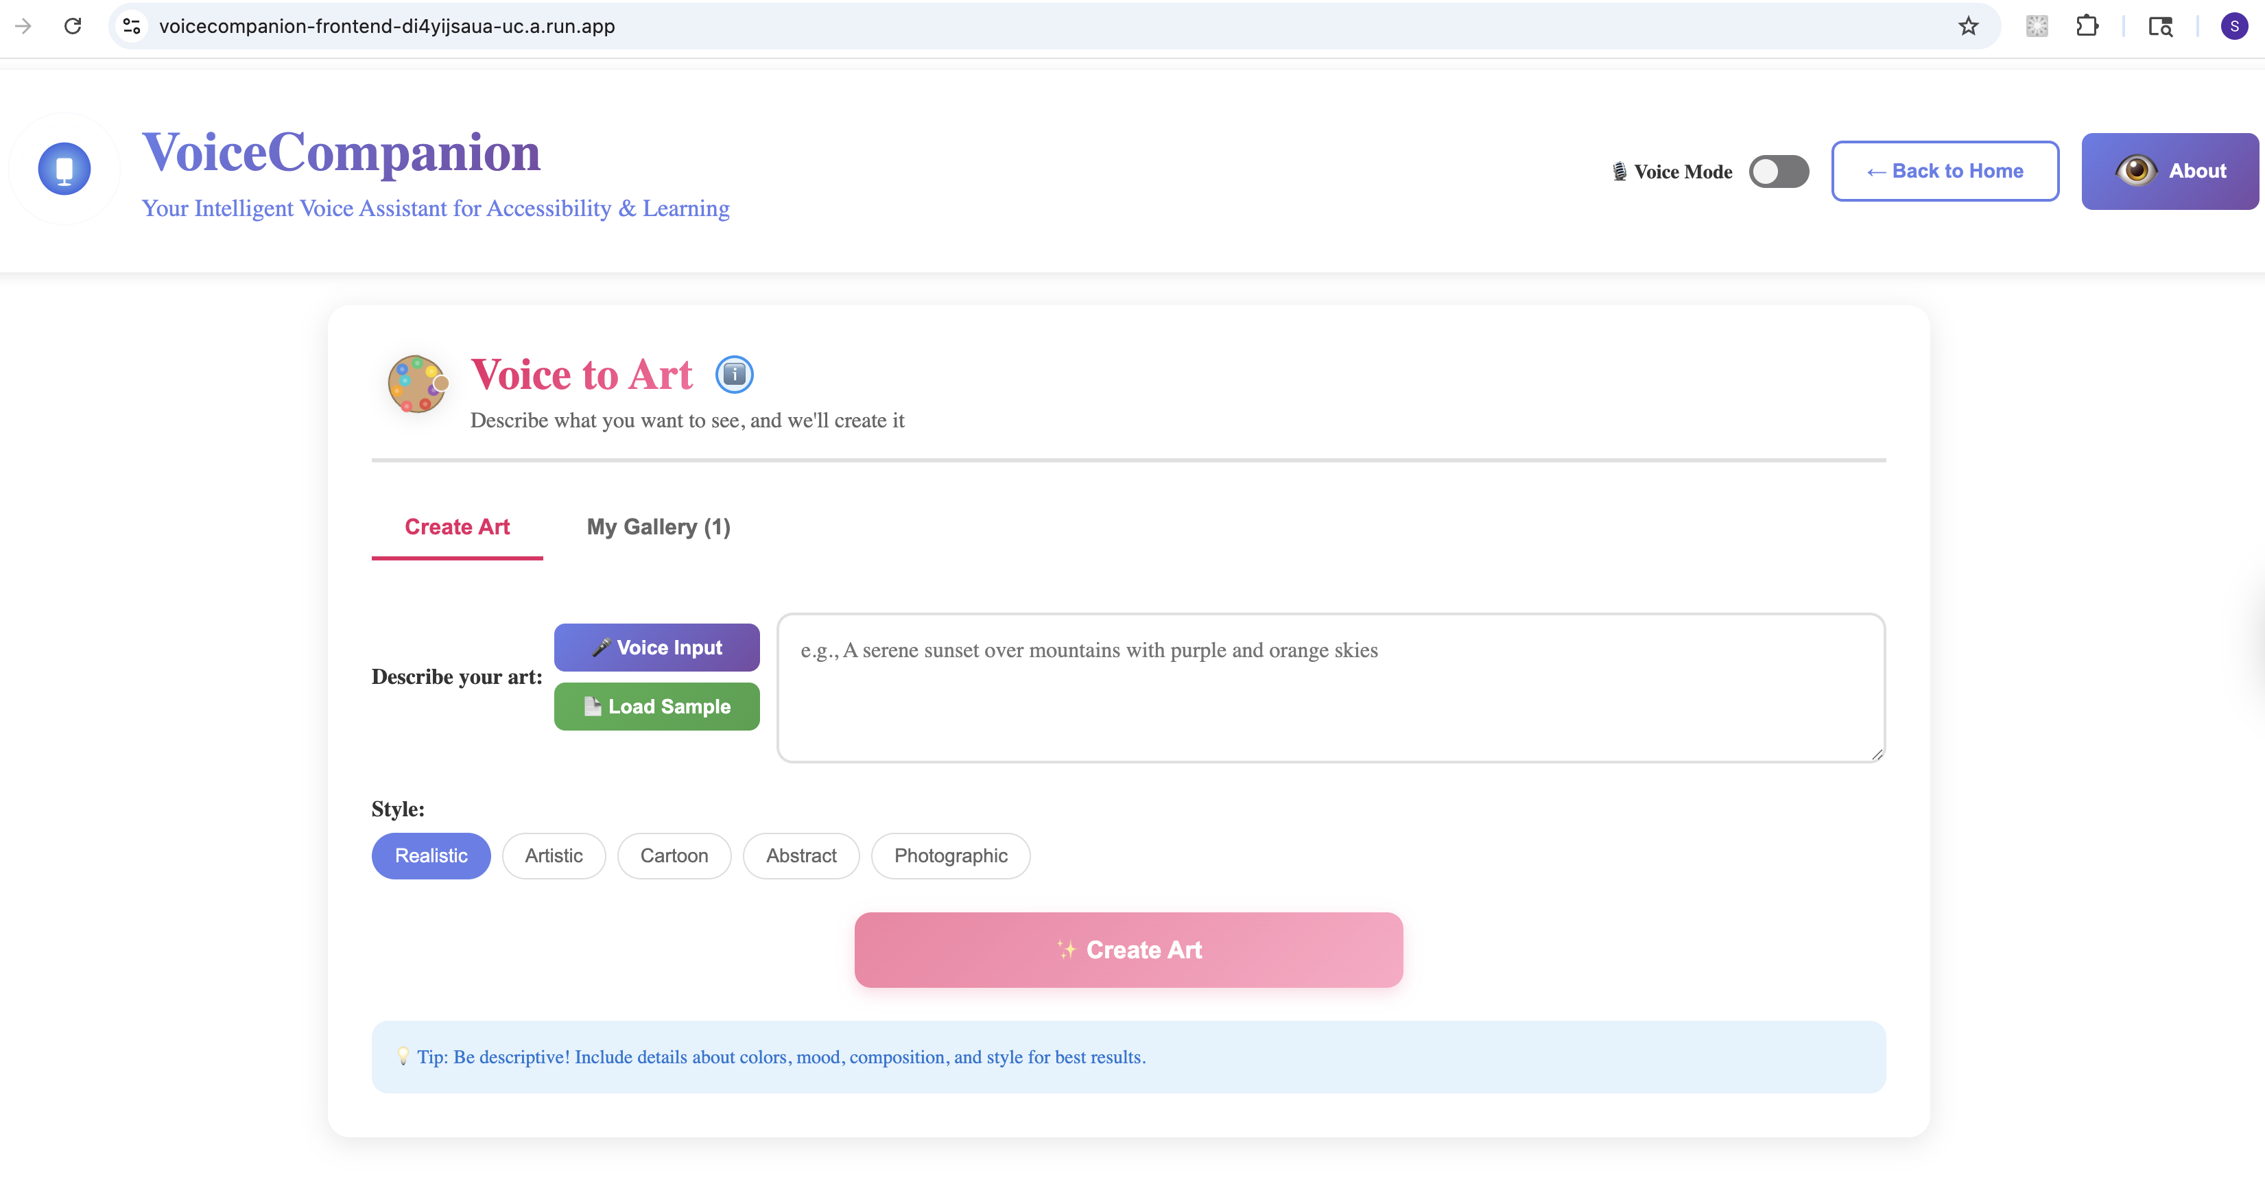Screen dimensions: 2265x1184
Task: Click the Voice to Art info icon
Action: coord(734,375)
